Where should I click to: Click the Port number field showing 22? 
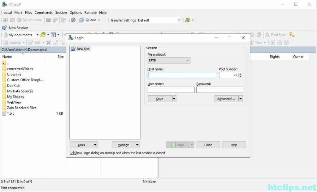click(229, 75)
